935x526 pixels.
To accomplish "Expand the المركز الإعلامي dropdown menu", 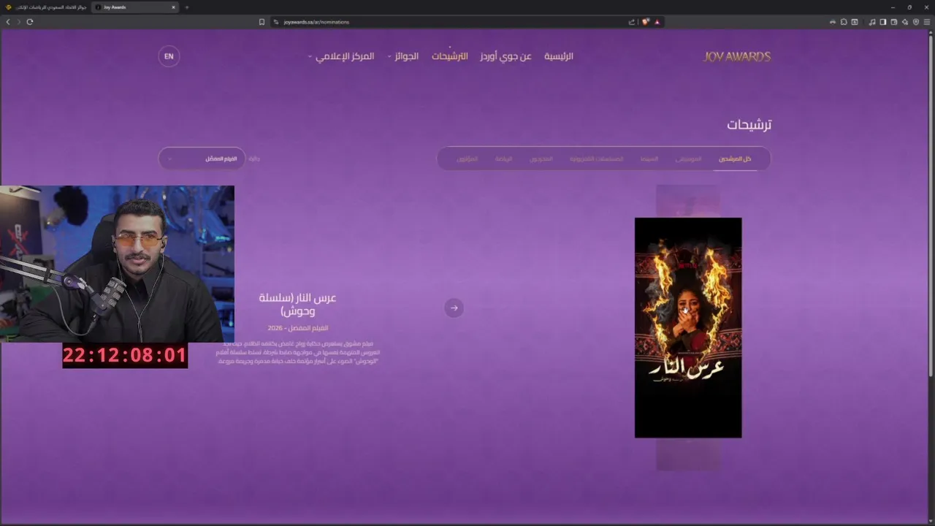I will 342,56.
